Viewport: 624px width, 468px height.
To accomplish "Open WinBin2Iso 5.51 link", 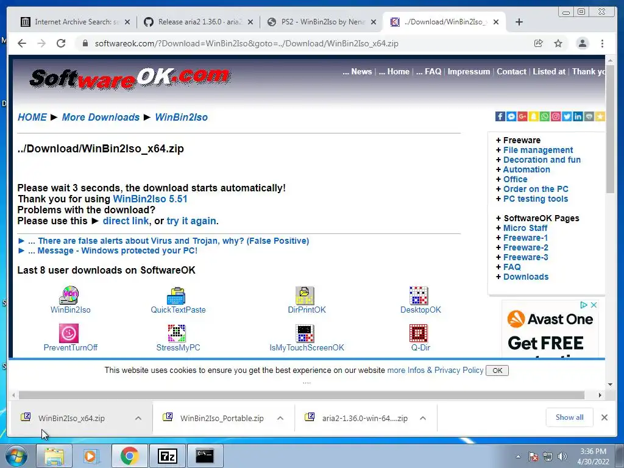I will pos(150,199).
